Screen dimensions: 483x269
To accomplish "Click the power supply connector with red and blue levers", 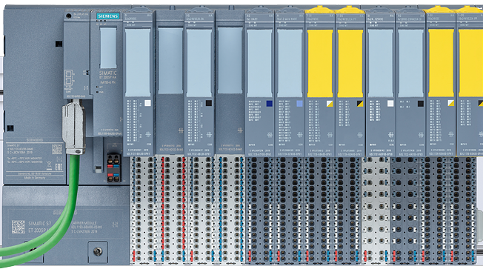I will click(x=113, y=168).
